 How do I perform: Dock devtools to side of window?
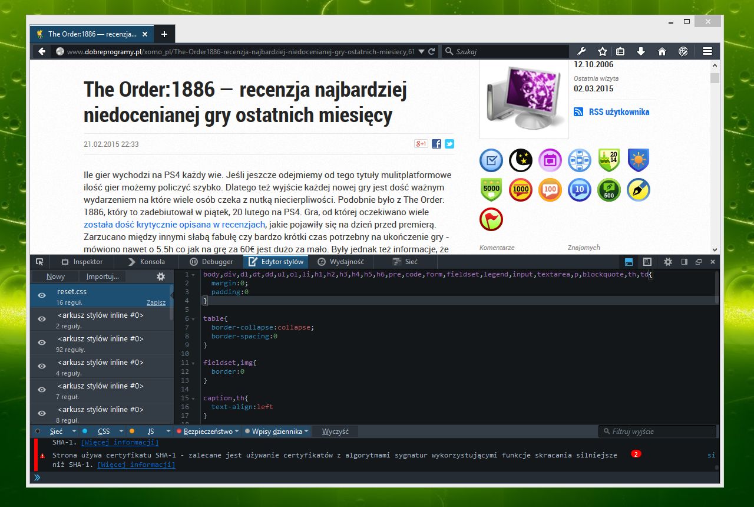click(x=684, y=262)
